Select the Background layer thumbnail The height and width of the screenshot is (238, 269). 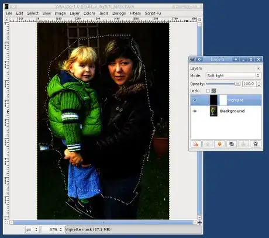(213, 111)
